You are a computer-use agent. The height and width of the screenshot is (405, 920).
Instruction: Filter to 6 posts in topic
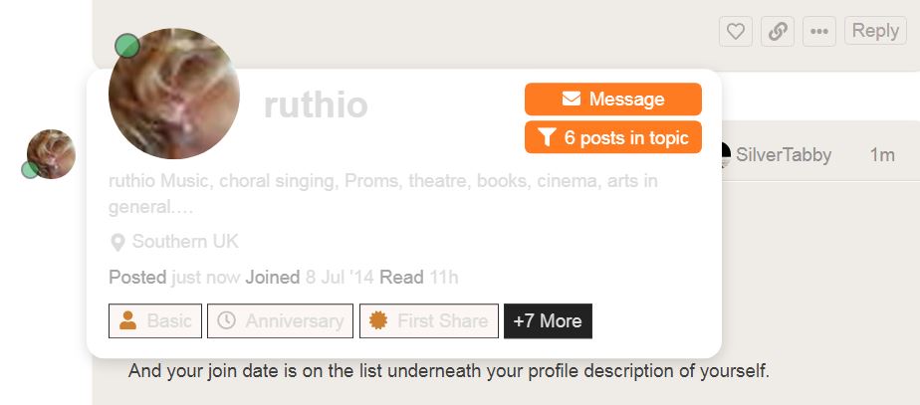613,138
